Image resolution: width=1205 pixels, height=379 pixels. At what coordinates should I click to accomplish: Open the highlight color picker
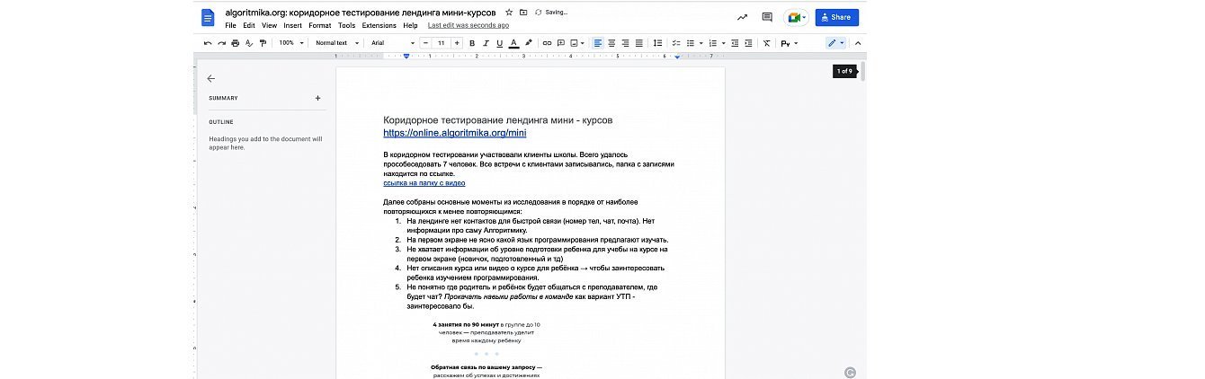click(528, 43)
